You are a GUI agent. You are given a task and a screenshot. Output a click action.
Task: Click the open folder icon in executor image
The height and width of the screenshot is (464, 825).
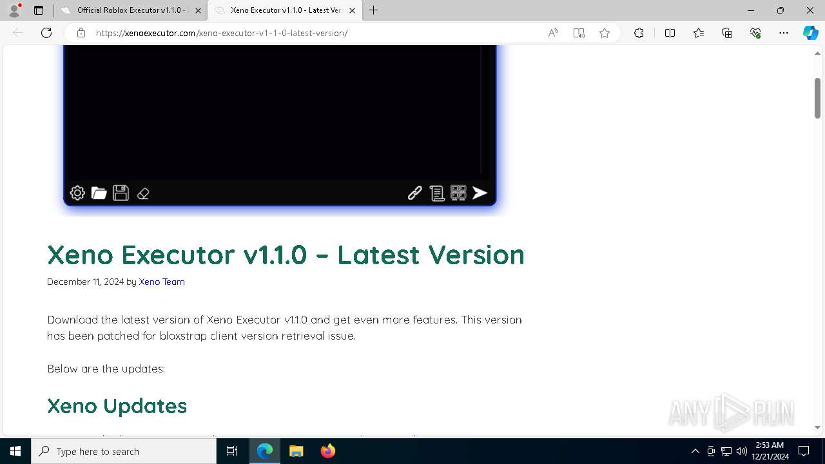[99, 193]
